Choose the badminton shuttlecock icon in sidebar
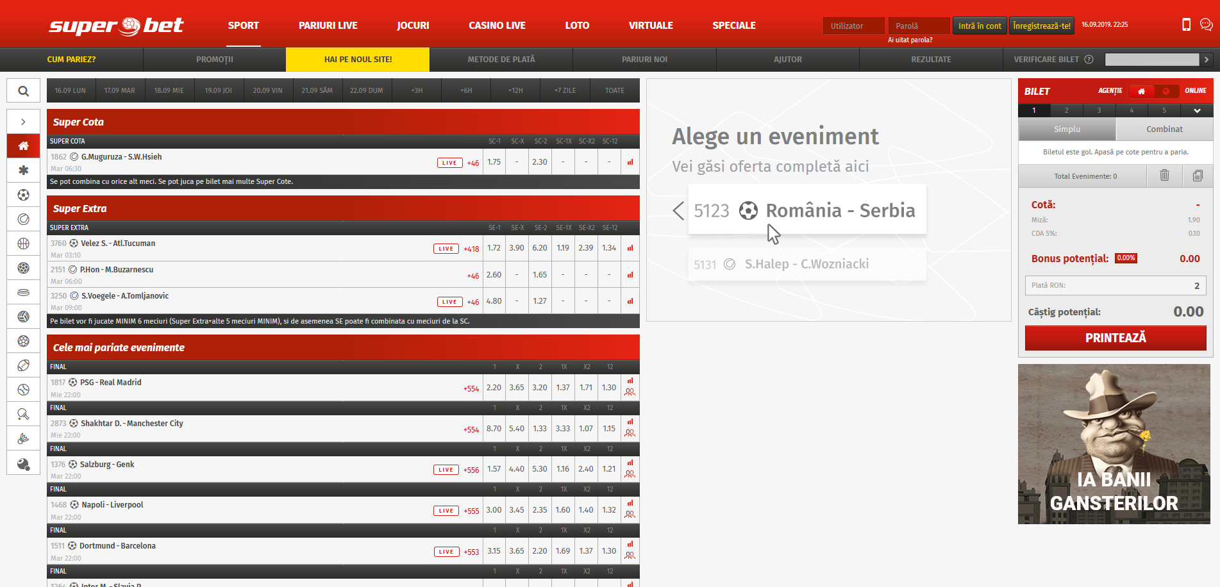This screenshot has width=1220, height=587. (24, 438)
